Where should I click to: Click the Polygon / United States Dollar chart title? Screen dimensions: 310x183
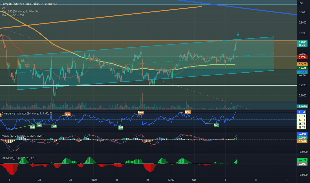(29, 4)
